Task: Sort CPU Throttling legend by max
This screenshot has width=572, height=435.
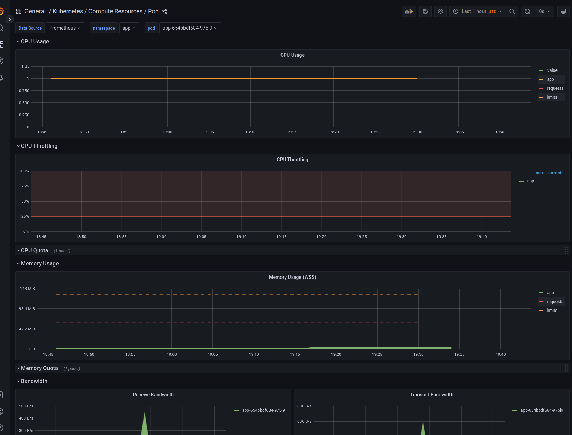Action: tap(540, 173)
